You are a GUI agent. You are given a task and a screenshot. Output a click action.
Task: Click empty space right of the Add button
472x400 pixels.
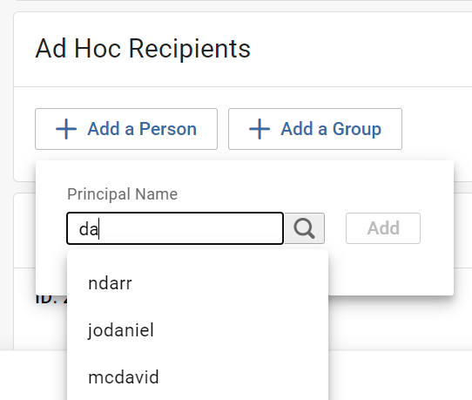click(x=436, y=228)
